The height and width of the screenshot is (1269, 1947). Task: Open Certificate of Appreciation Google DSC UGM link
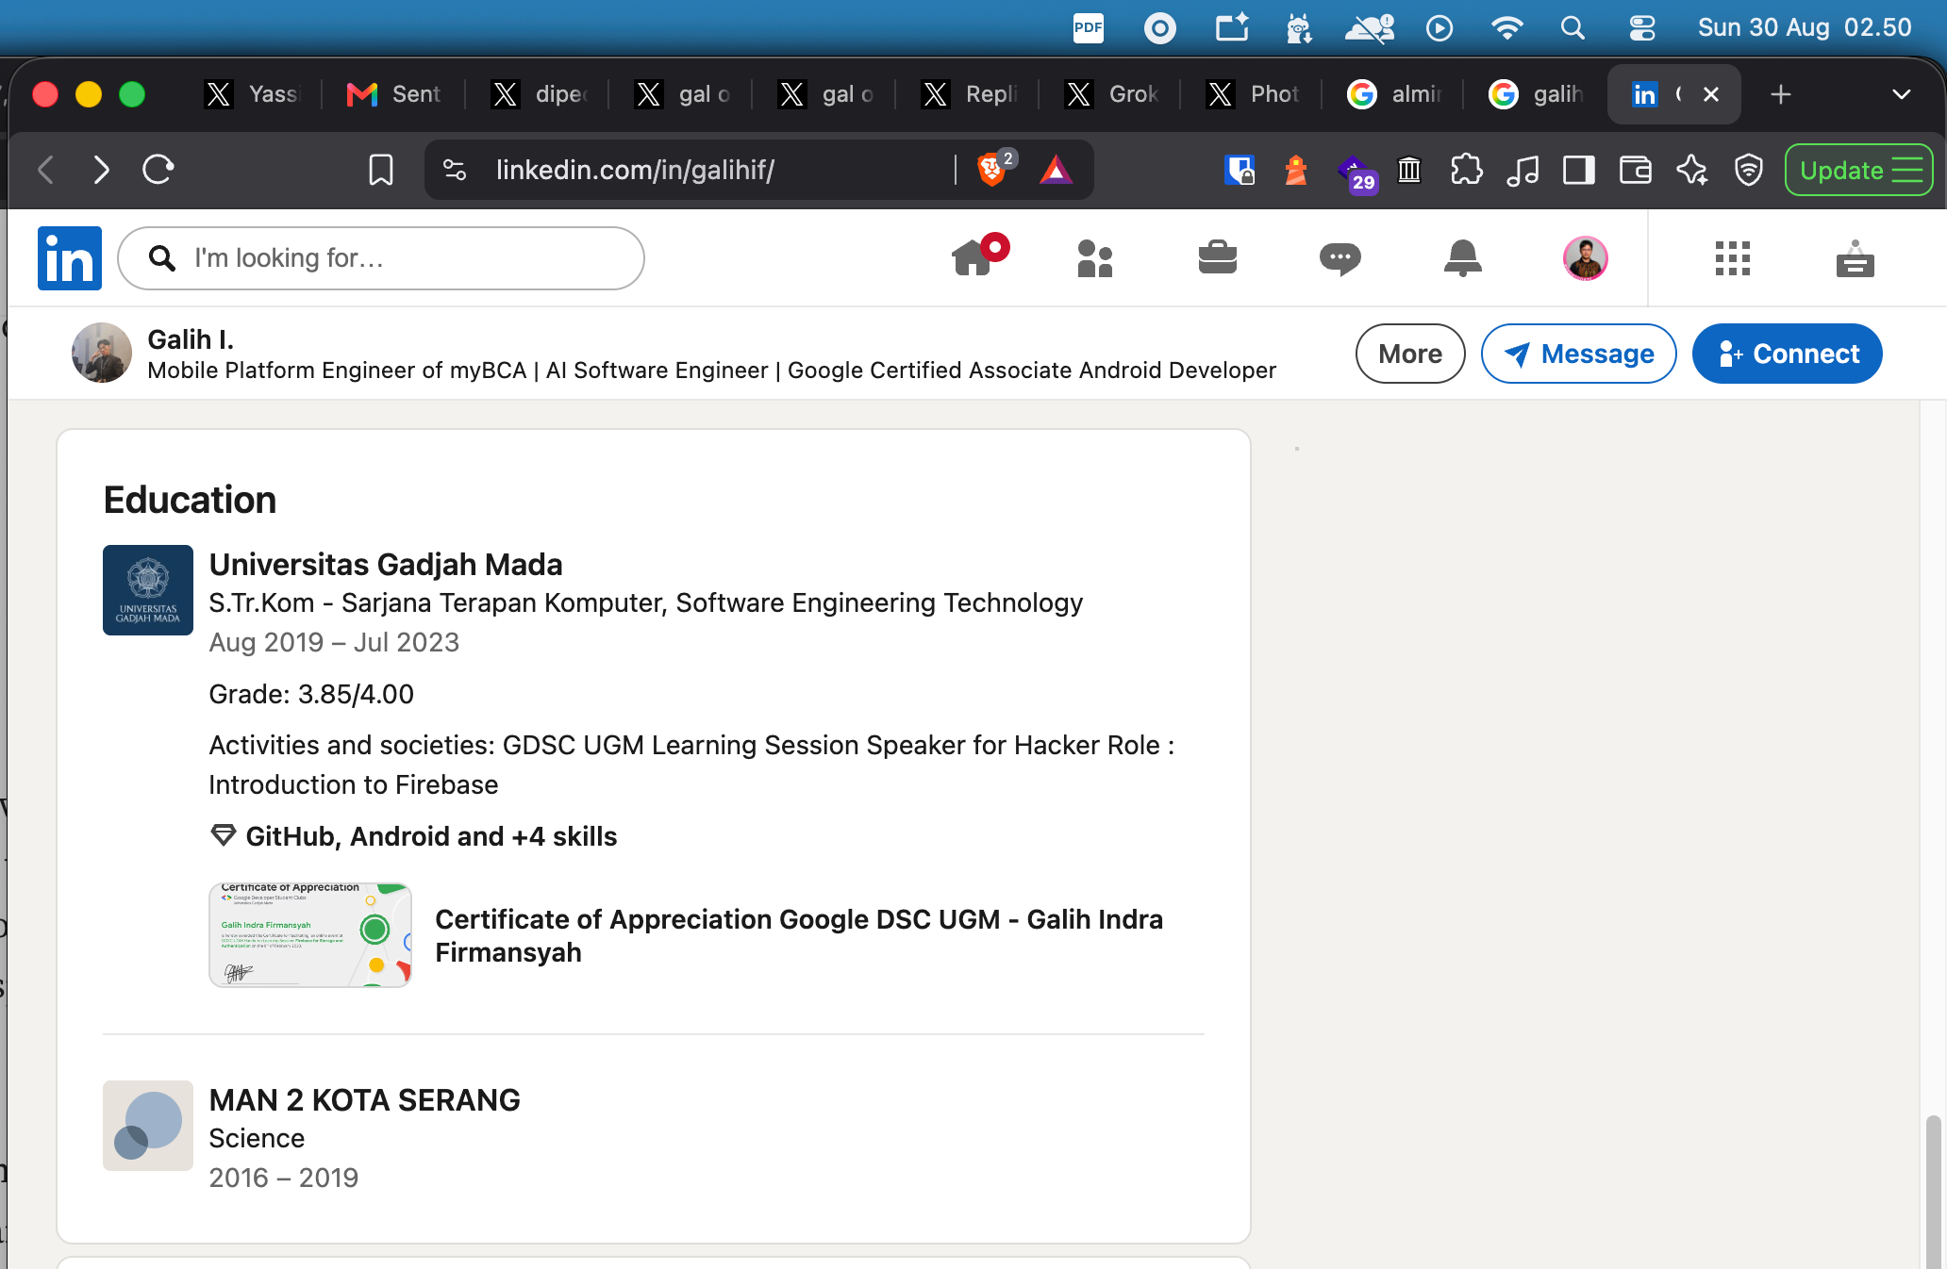click(799, 935)
